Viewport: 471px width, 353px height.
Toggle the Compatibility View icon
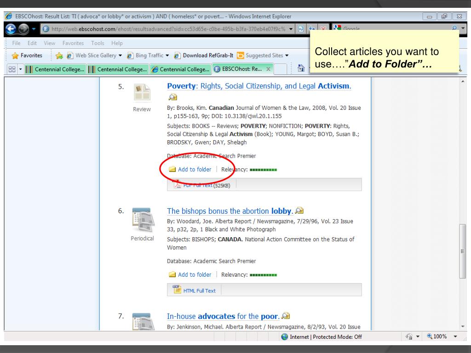pyautogui.click(x=301, y=29)
